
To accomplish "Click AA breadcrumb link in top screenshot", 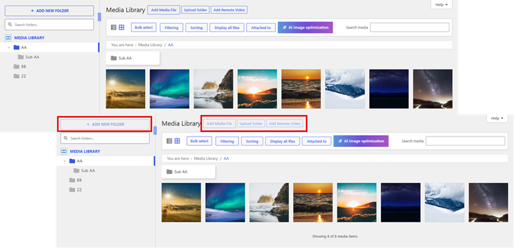I will (170, 45).
